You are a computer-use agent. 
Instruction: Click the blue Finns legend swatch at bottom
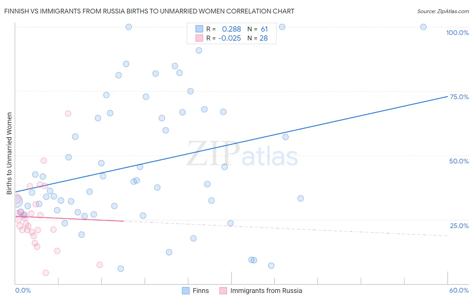186,291
